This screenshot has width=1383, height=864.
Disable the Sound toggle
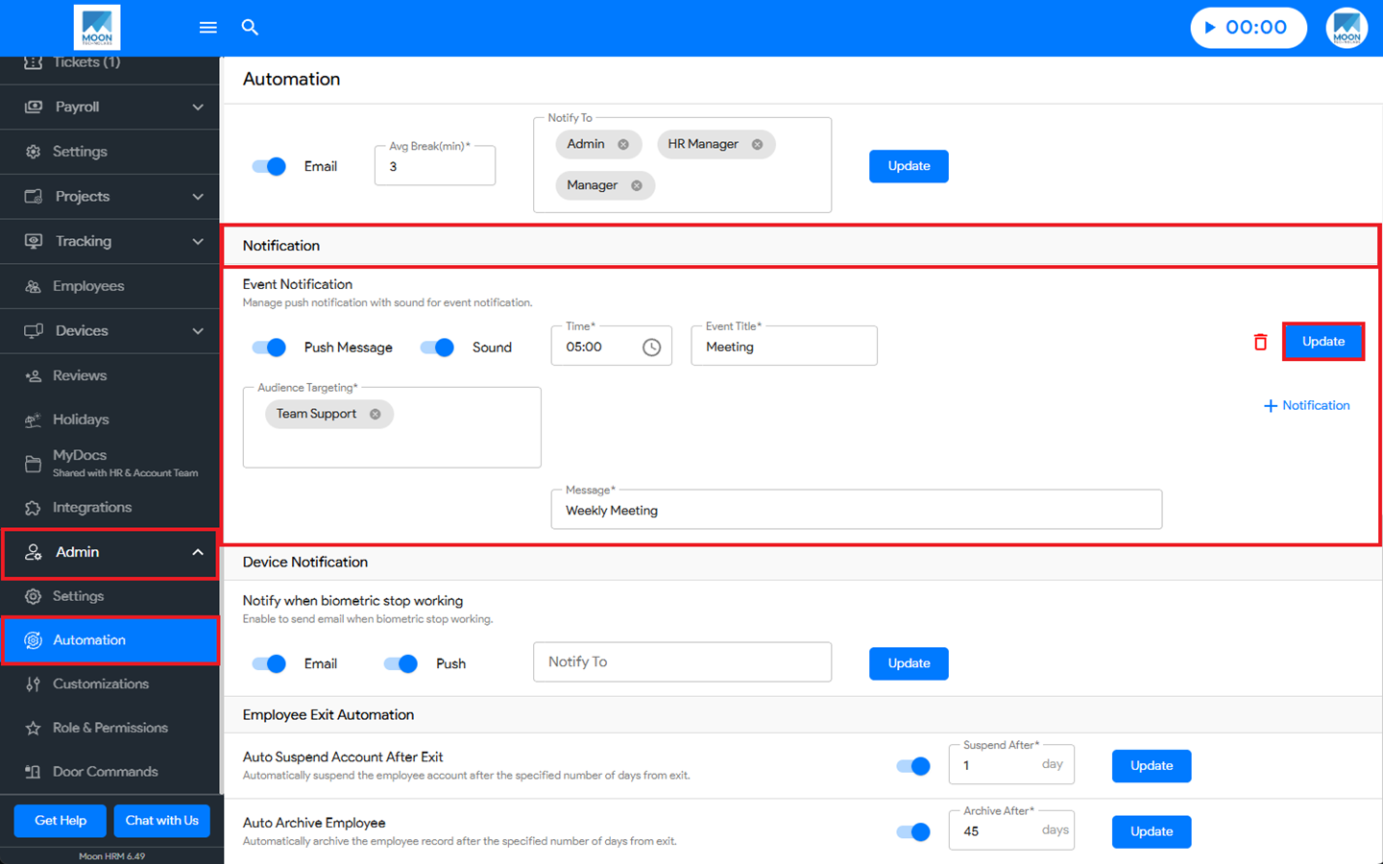(438, 348)
